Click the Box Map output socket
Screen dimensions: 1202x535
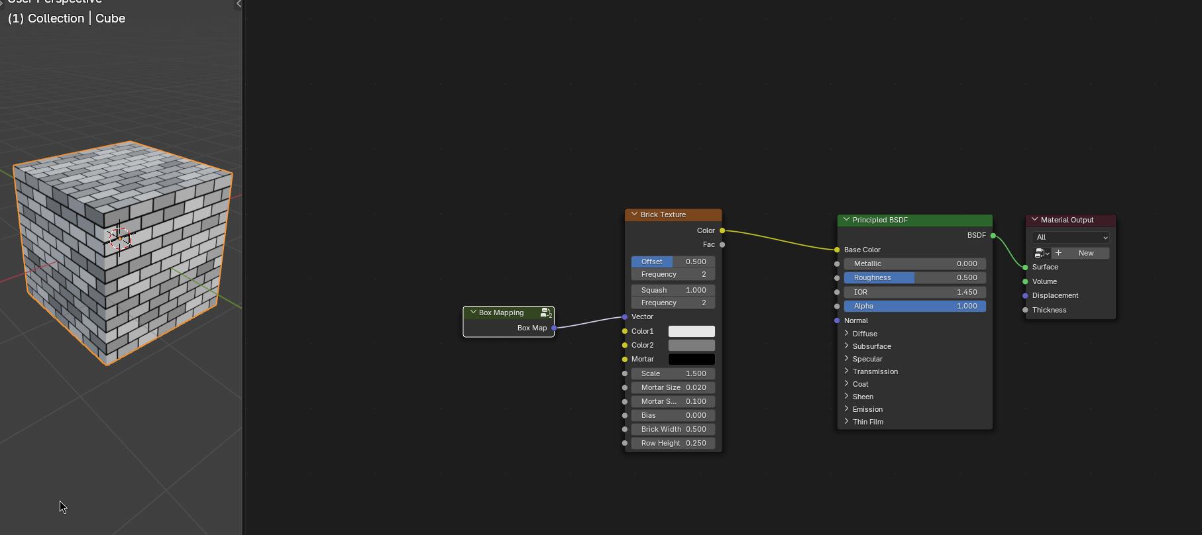point(554,328)
